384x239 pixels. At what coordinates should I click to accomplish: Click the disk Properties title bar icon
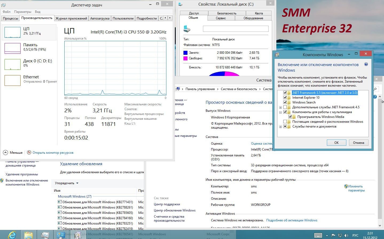[181, 4]
